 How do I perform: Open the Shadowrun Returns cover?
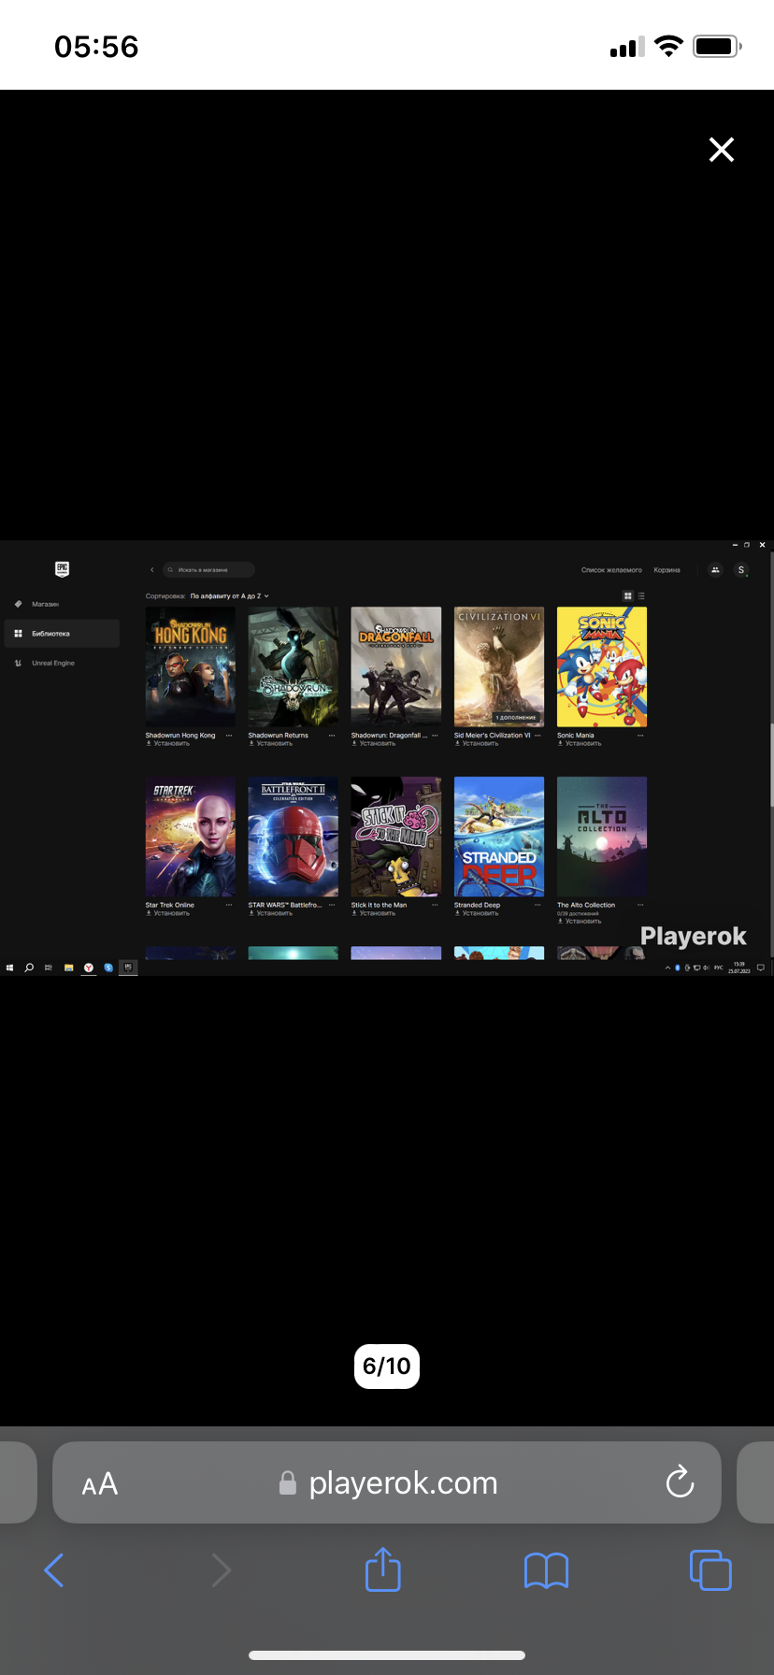tap(294, 666)
